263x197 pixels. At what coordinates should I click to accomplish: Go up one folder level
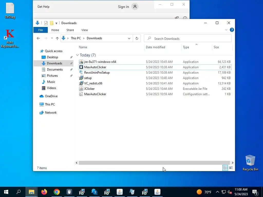(57, 38)
